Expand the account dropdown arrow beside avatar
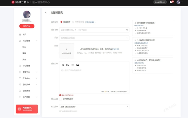The width and height of the screenshot is (188, 118). [x=182, y=2]
